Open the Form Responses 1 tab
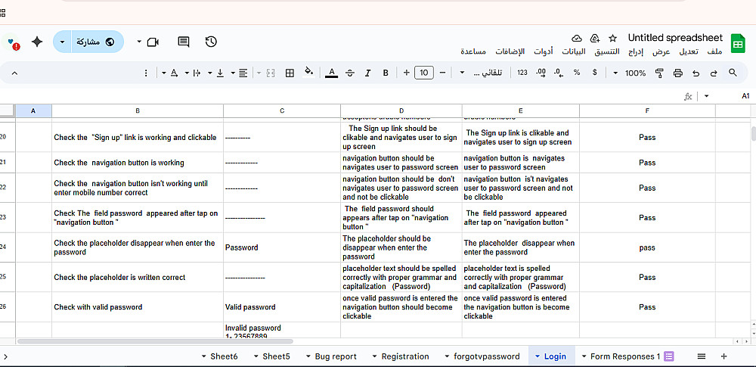Screen dimensions: 756x367 (x=625, y=357)
